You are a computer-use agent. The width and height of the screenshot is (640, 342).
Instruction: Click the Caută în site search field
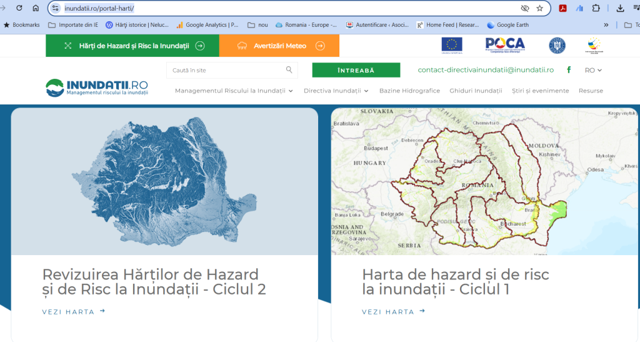pos(225,70)
